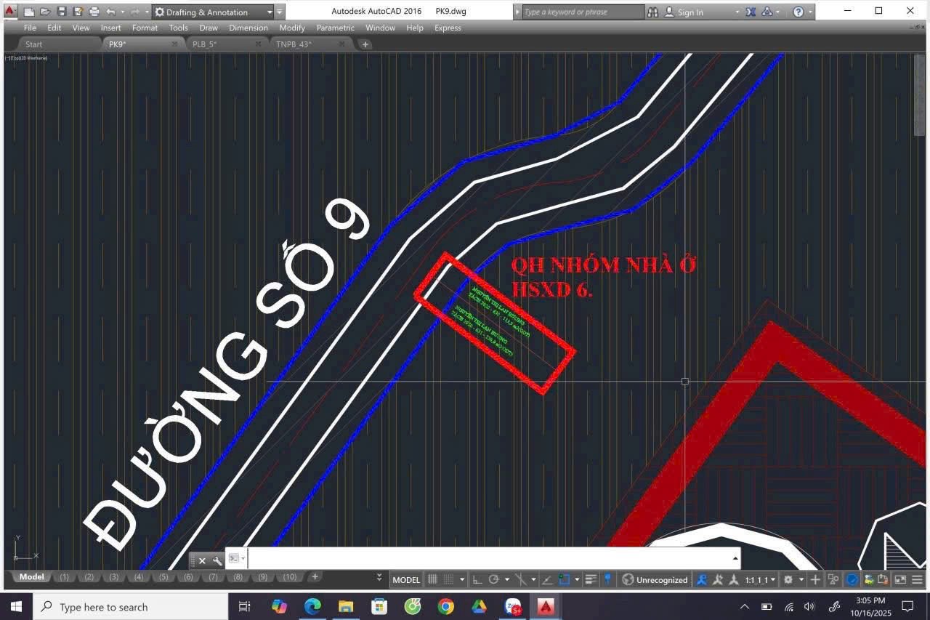Click the MODEL button in the status bar
Screen dimensions: 930x620
coord(405,579)
